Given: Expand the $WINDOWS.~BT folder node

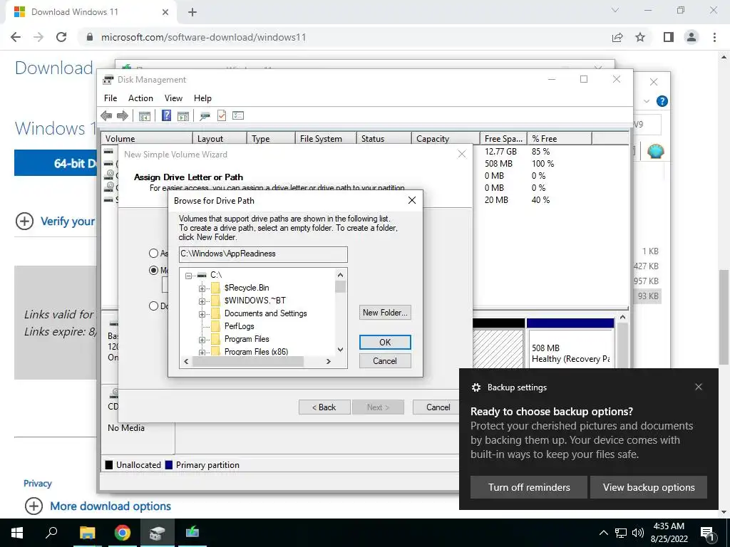Looking at the screenshot, I should (x=202, y=301).
